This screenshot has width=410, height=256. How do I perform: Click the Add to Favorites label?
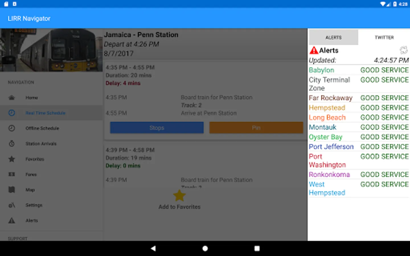[179, 207]
